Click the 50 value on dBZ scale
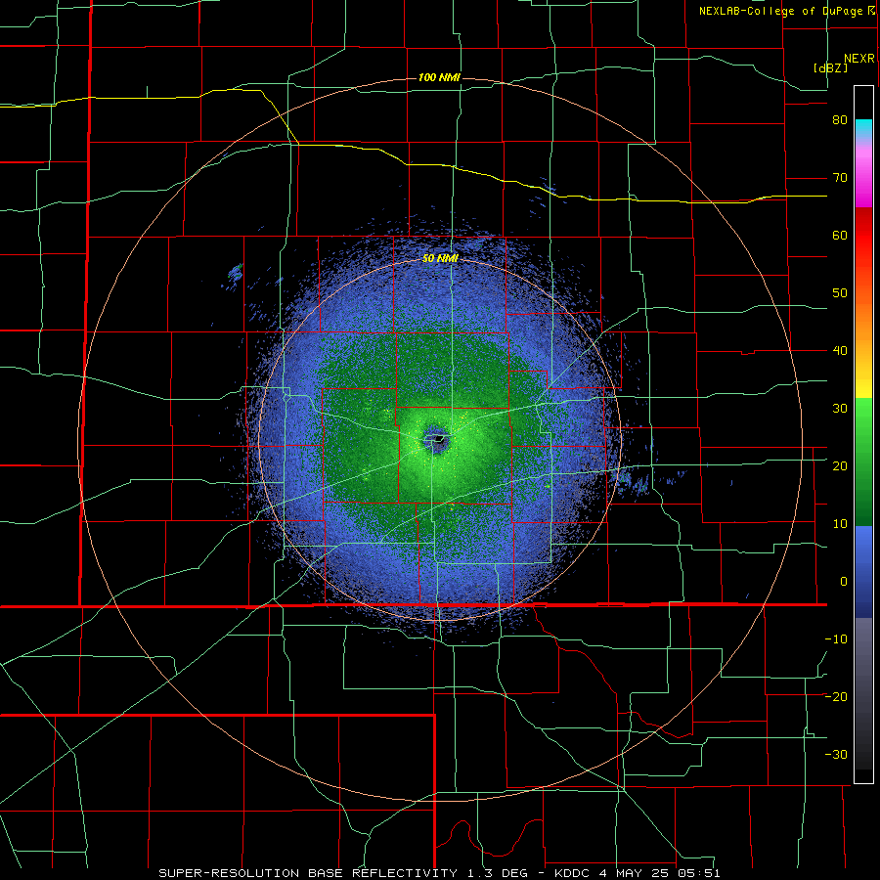 840,293
